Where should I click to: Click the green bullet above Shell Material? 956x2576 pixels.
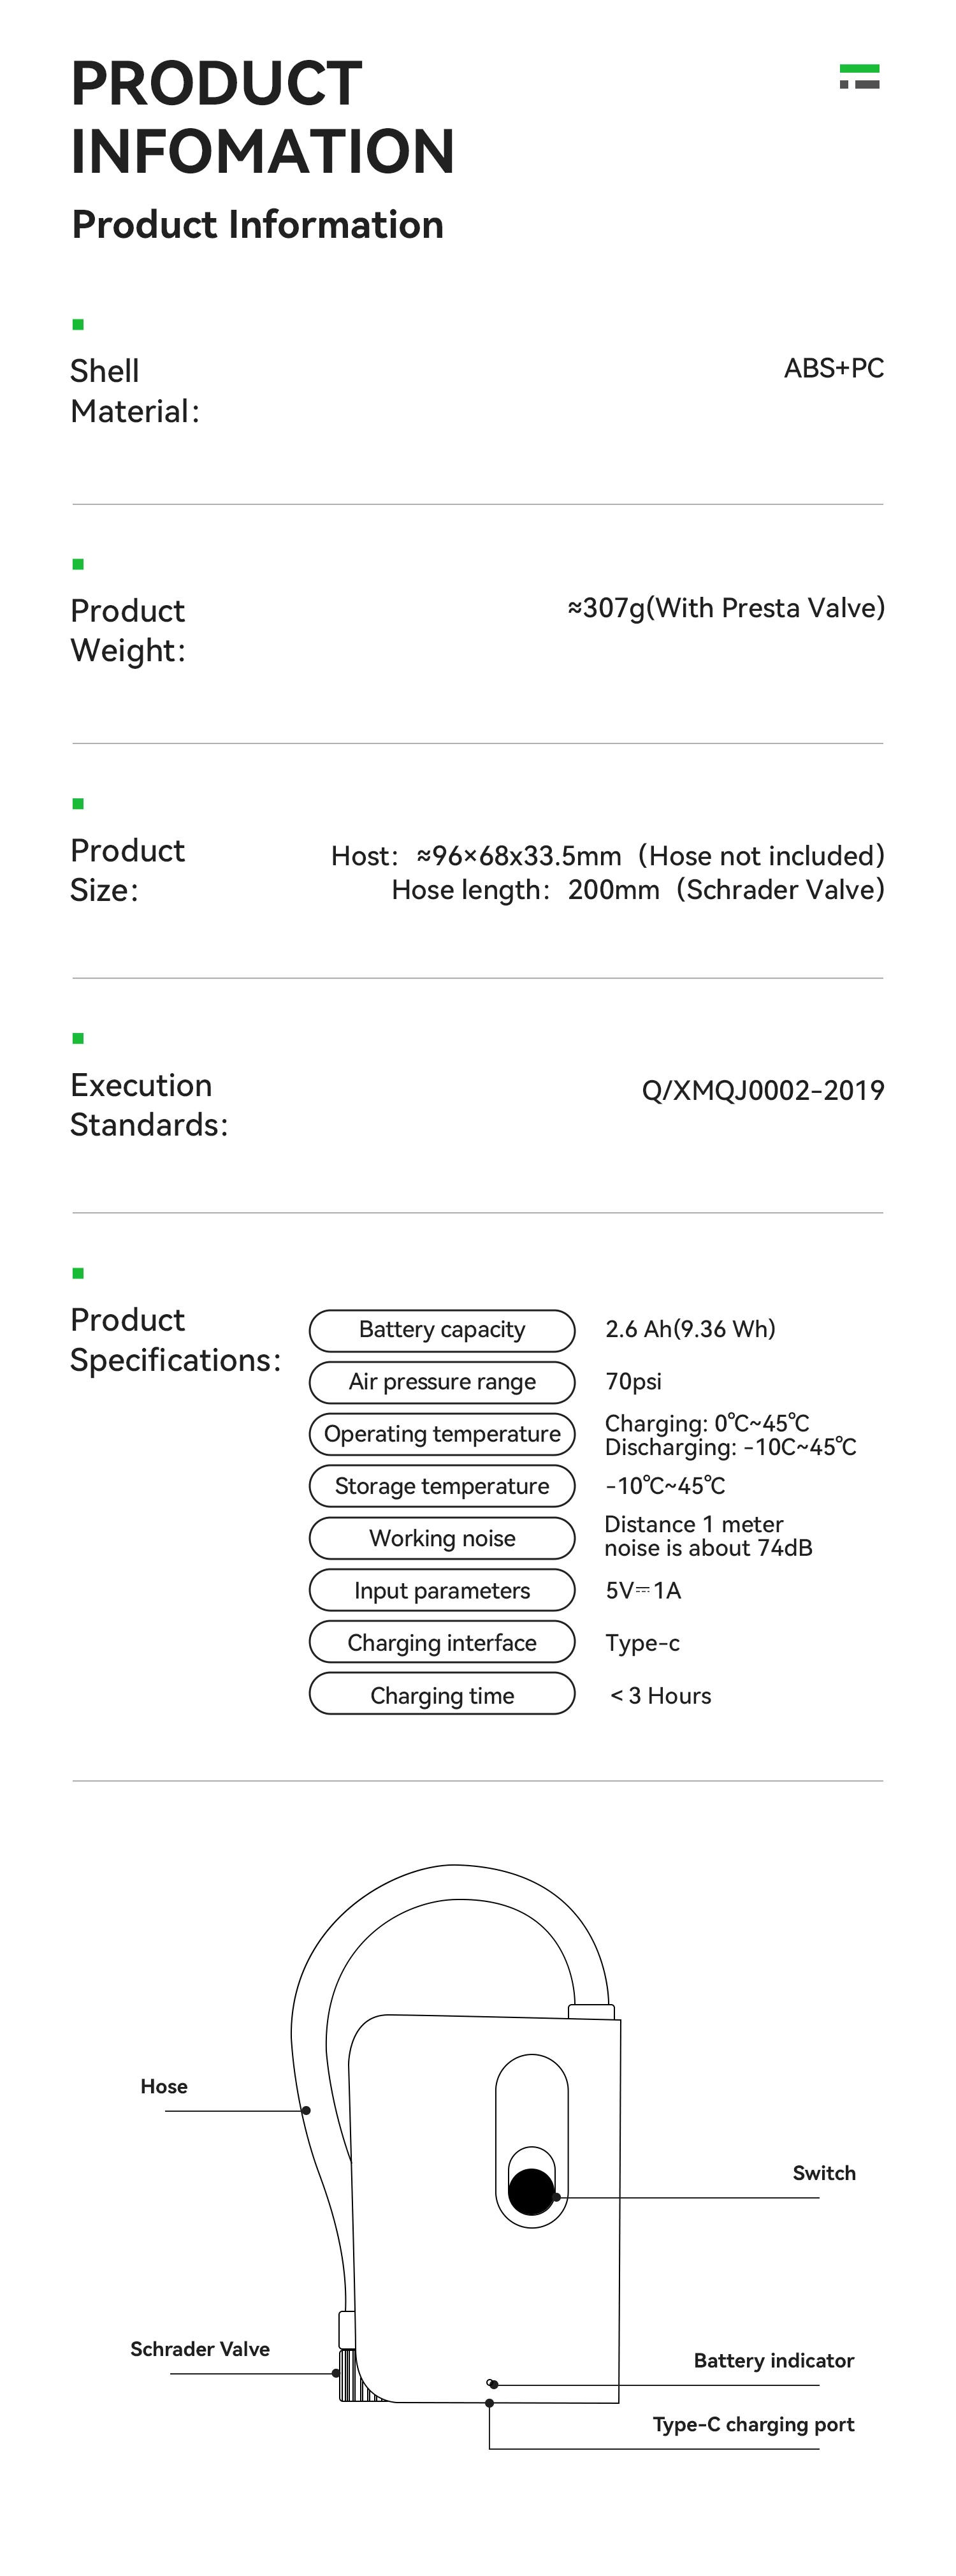78,324
